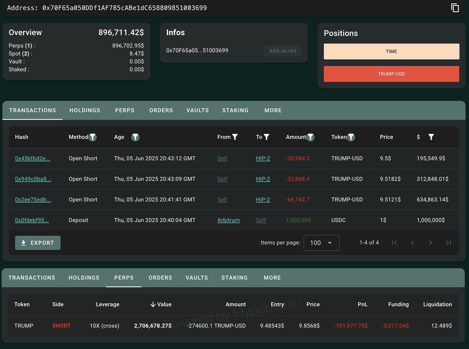The width and height of the screenshot is (469, 349).
Task: Select MORE tab in lower panel
Action: coord(272,278)
